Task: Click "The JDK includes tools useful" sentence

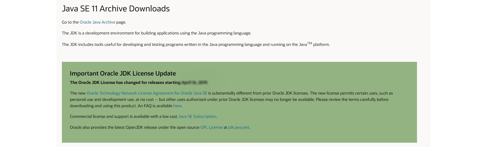Action: coord(184,45)
